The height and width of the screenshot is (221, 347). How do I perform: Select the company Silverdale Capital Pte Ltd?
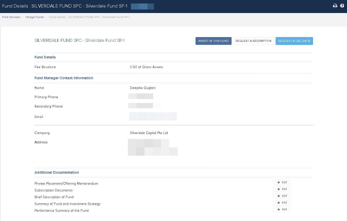pos(149,133)
